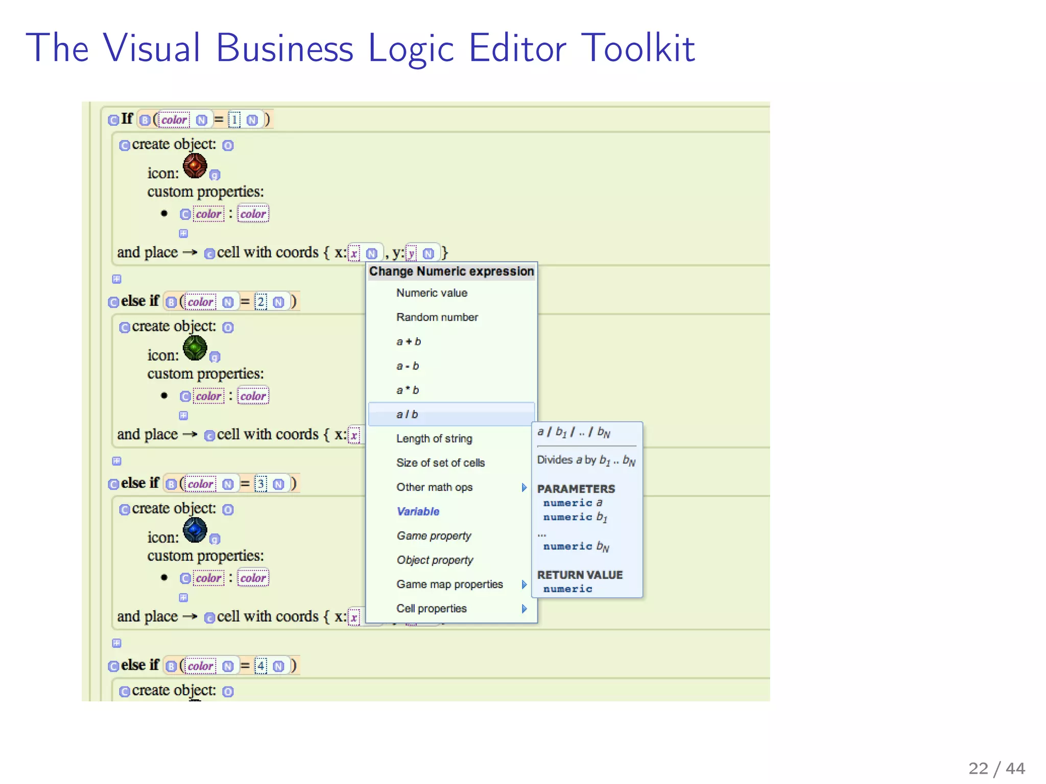Click the C marker before top If statement
Viewport: 1046px width, 784px height.
(113, 120)
